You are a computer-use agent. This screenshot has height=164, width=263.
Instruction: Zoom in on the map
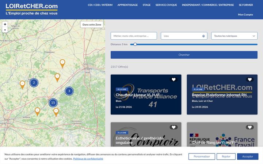(x=5, y=24)
